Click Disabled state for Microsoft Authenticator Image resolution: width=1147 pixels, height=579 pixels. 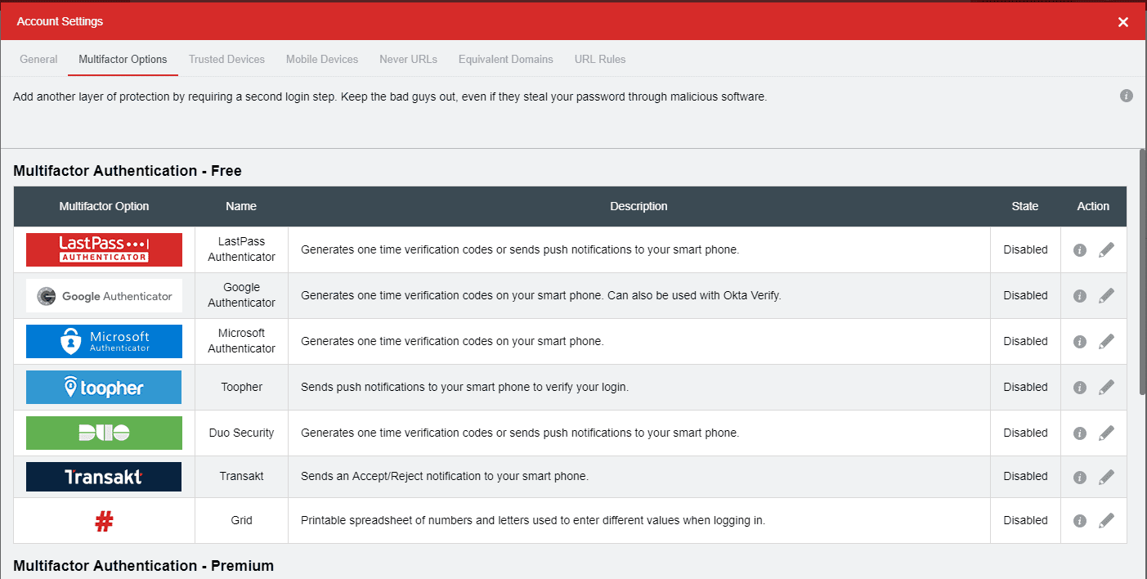(x=1025, y=341)
